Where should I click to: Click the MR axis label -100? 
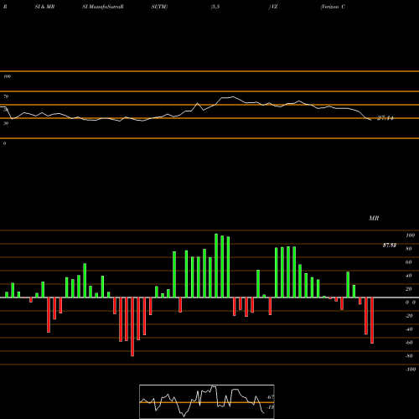point(411,370)
